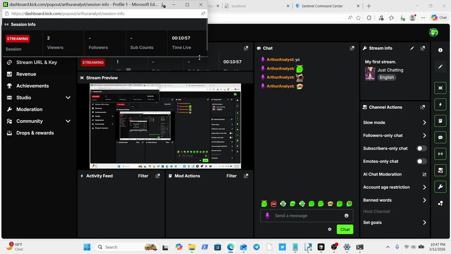This screenshot has width=451, height=254.
Task: Click the English language tag in Stream info
Action: point(387,77)
